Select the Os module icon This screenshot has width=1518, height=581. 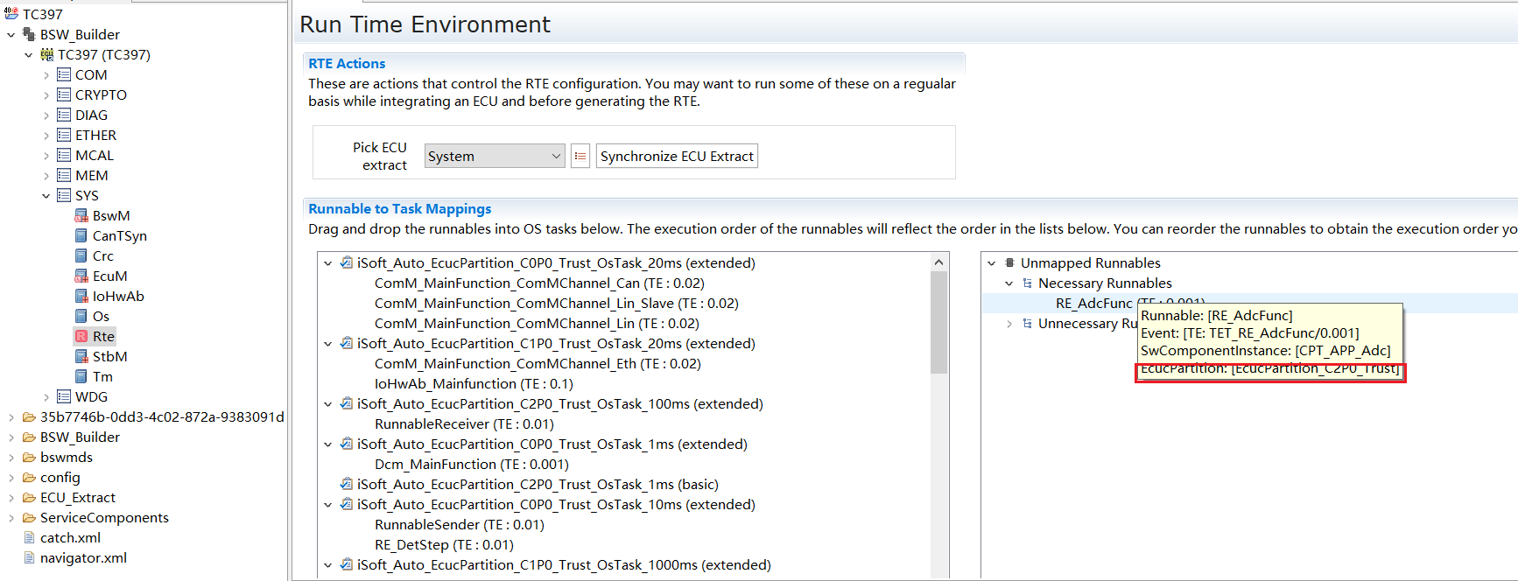[x=81, y=317]
